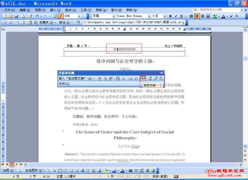Align text left

pyautogui.click(x=191, y=16)
